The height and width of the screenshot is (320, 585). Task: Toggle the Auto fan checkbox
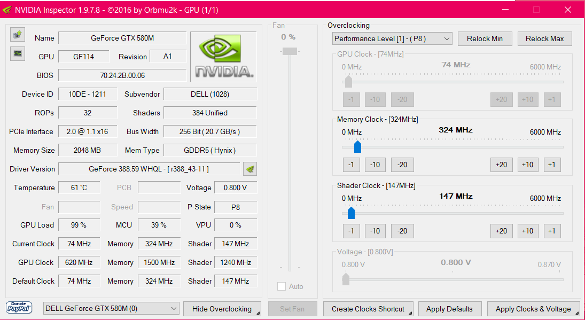[282, 286]
